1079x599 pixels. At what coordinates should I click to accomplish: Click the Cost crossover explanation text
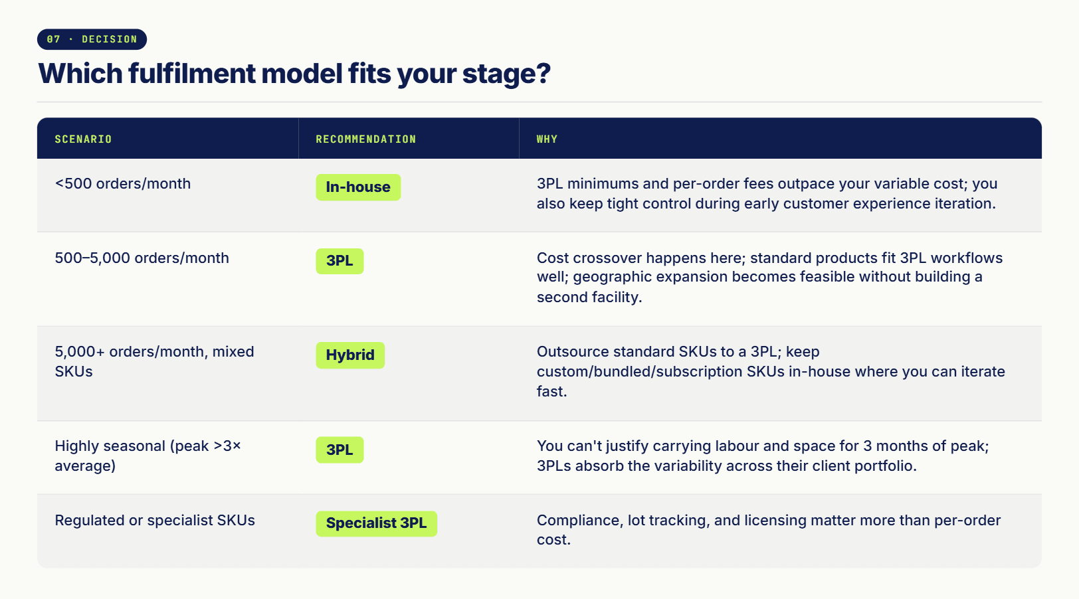[769, 278]
